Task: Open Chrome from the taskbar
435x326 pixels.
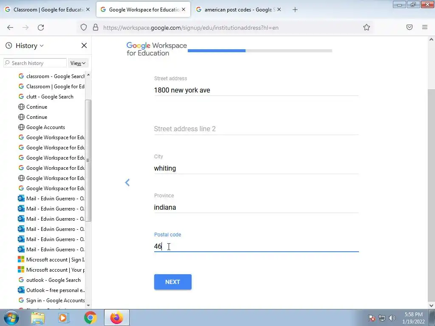Action: [90, 318]
